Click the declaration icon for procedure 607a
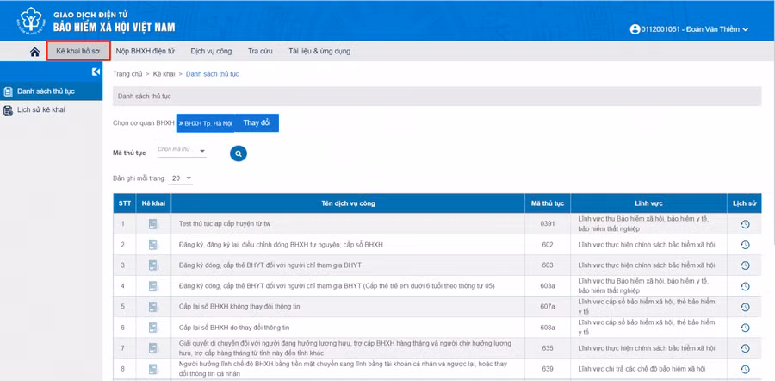Viewport: 775px width, 381px height. (x=153, y=307)
